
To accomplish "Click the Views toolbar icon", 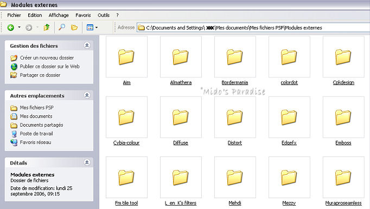I will [90, 27].
